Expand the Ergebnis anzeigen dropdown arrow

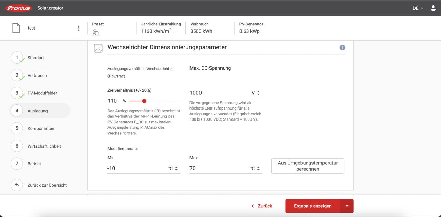click(347, 206)
